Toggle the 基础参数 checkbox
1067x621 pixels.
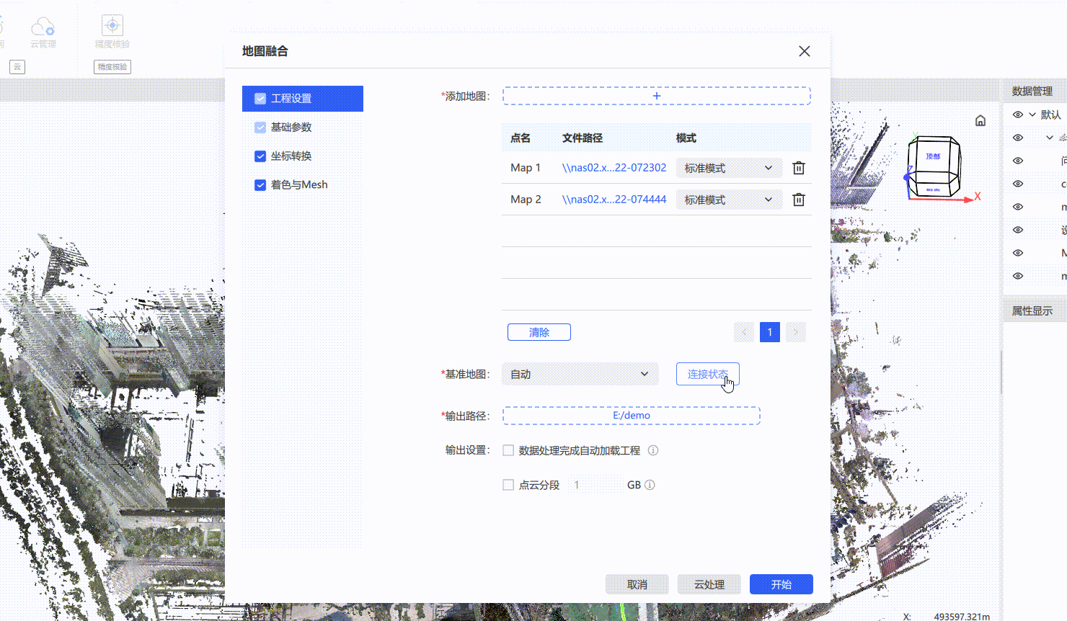[x=260, y=128]
